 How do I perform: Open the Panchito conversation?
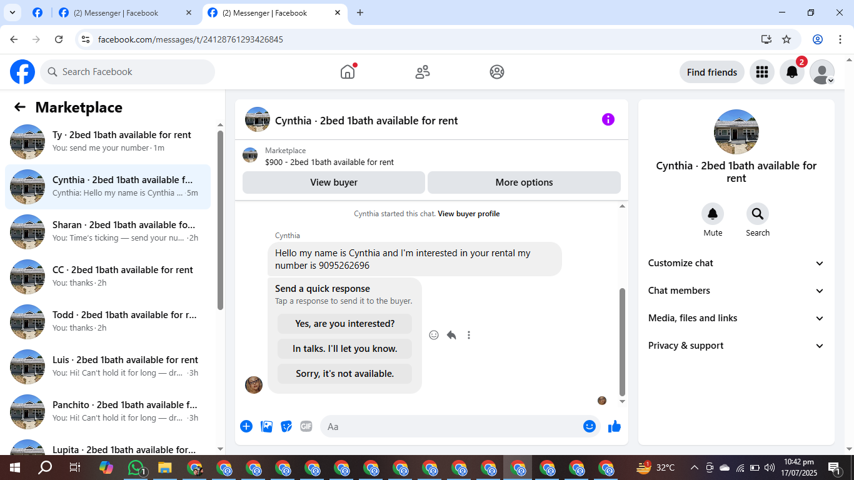coord(108,412)
